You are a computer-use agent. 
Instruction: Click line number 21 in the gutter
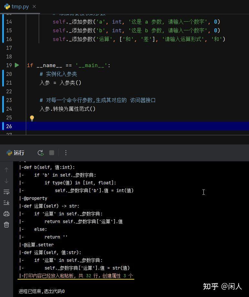coord(9,83)
